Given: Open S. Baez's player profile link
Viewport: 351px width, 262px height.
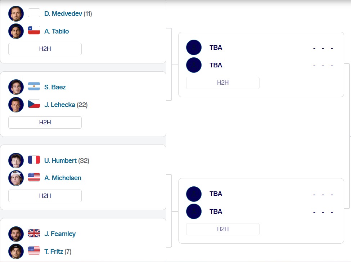Looking at the screenshot, I should coord(55,87).
